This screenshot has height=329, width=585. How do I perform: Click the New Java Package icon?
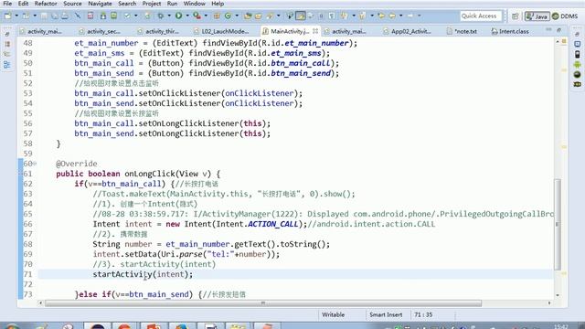(x=217, y=16)
